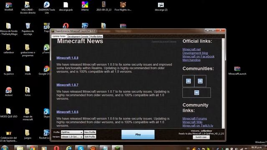Click the wide broken Communities image below
267x150 pixels.
pos(196,92)
